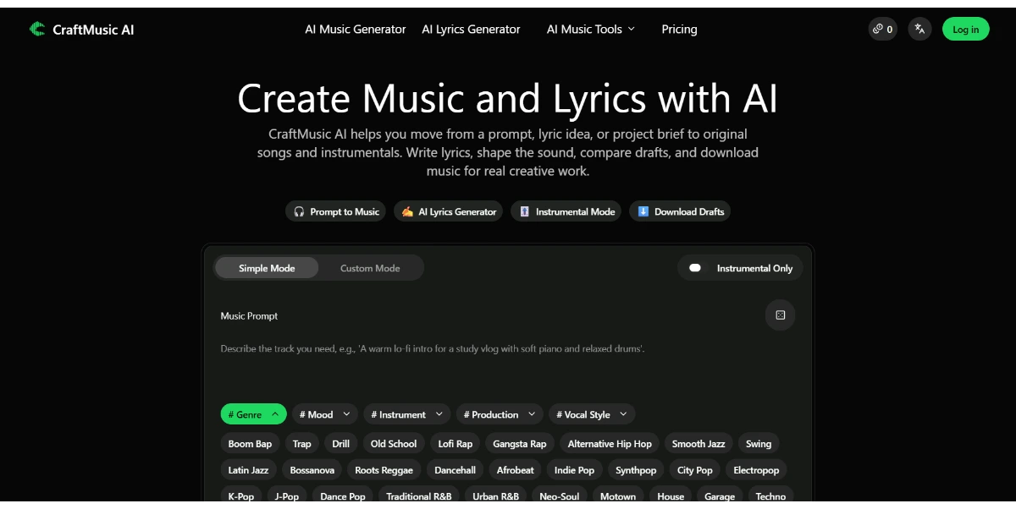Open the credits counter icon showing 0

click(x=882, y=29)
